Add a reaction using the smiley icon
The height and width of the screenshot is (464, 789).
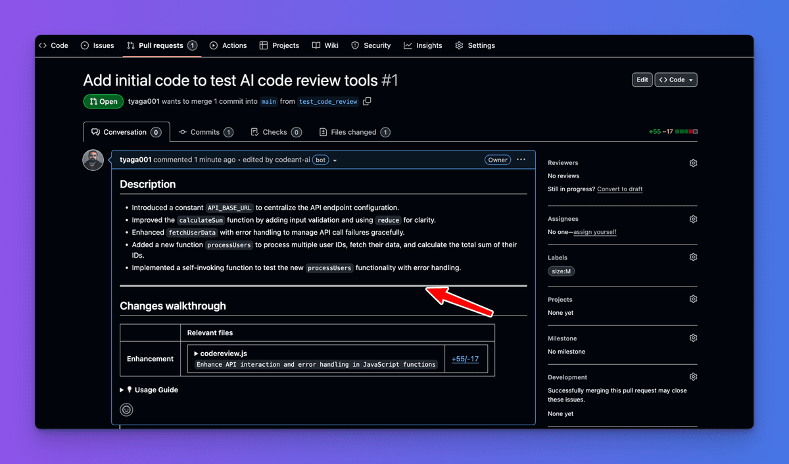[126, 409]
